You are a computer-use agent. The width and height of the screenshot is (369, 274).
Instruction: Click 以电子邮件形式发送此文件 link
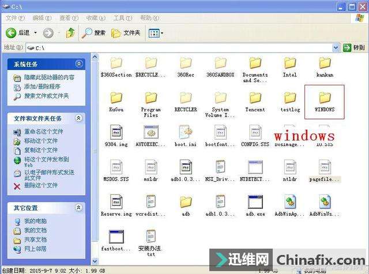click(x=49, y=175)
